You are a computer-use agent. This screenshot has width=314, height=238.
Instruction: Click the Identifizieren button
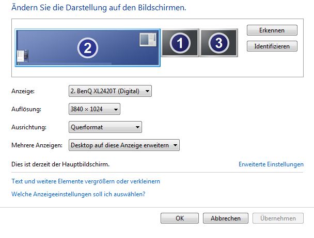tap(272, 46)
